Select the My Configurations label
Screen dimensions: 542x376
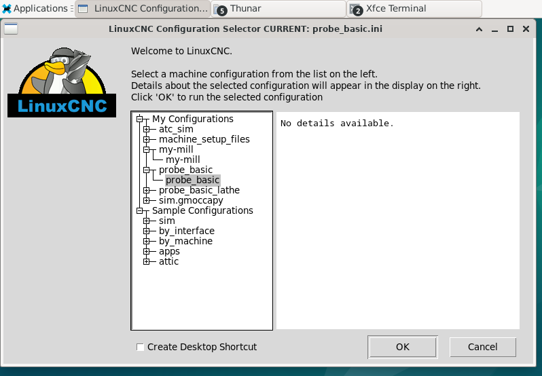pos(192,119)
